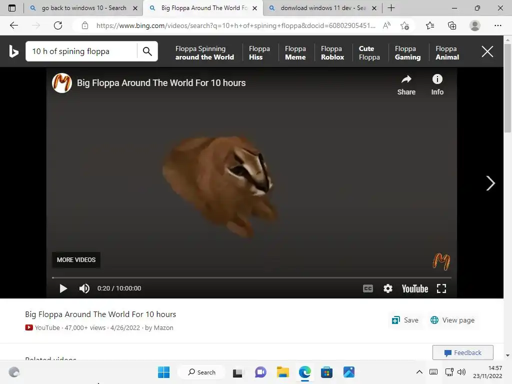Open browser profile avatar
The width and height of the screenshot is (512, 384).
pos(474,25)
